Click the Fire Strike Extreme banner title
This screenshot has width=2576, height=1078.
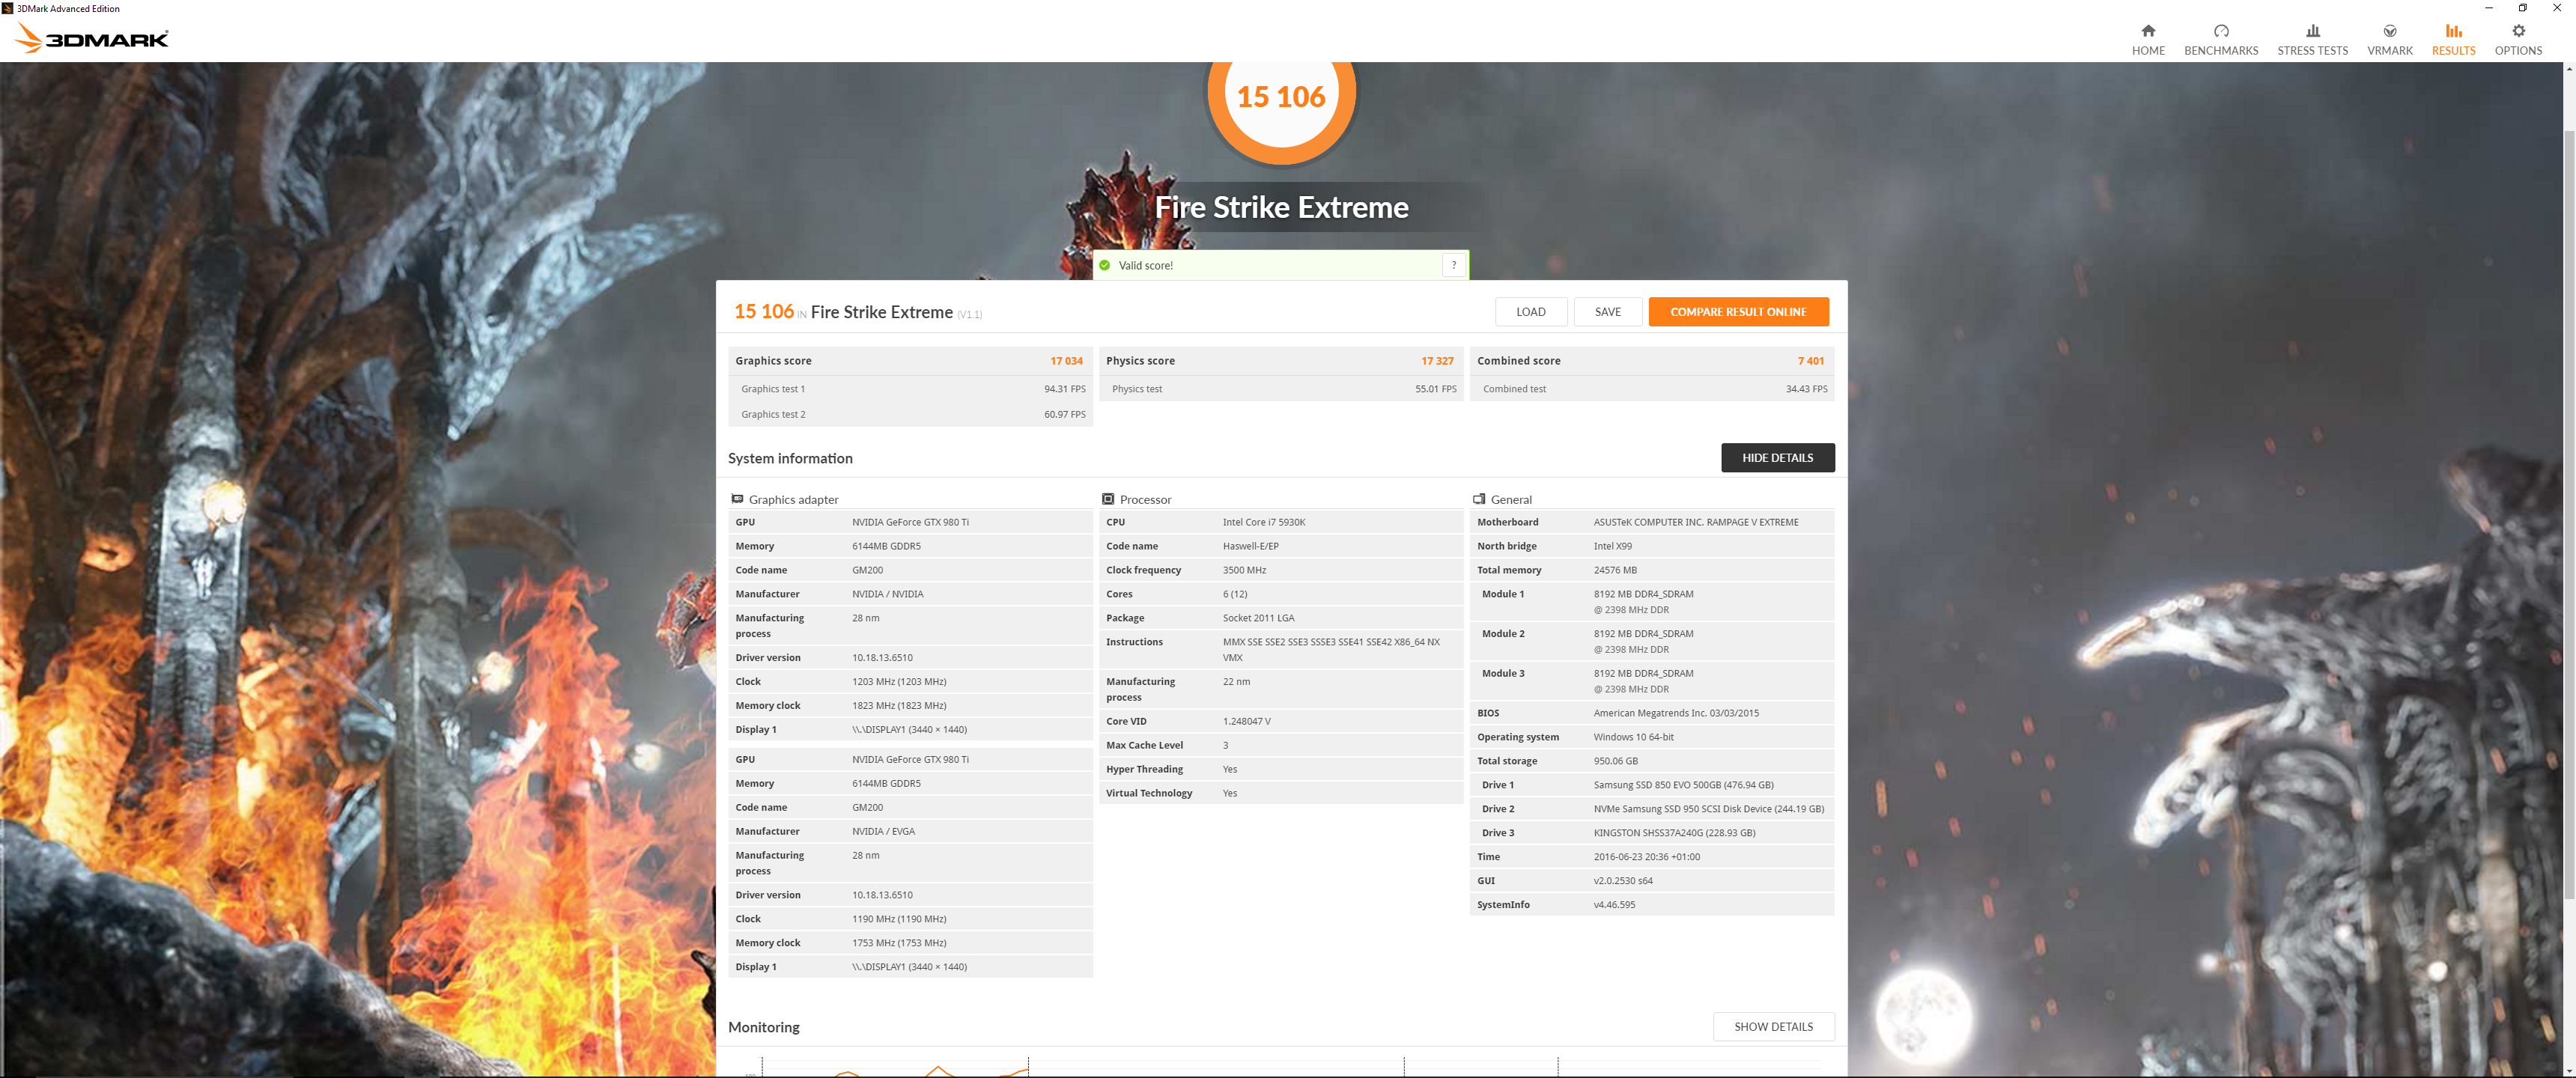click(1281, 207)
